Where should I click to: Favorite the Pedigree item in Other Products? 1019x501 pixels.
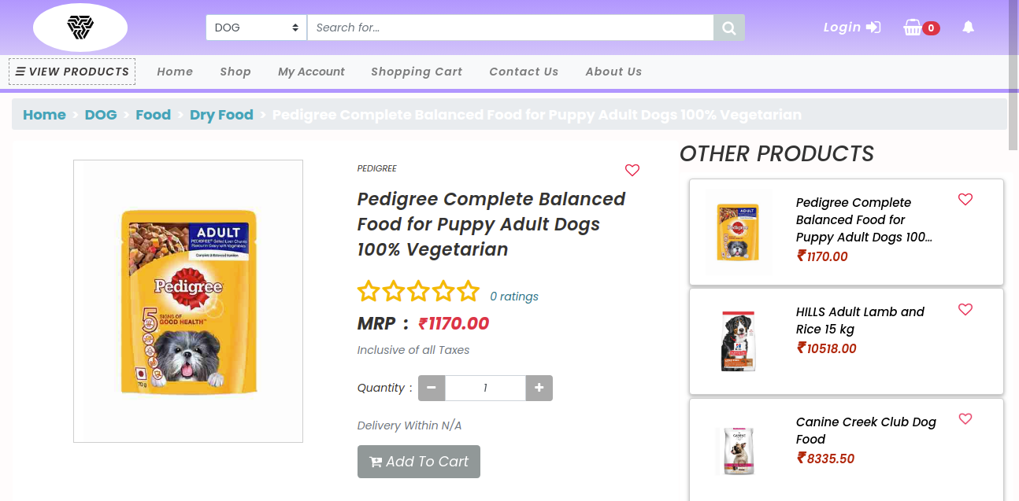tap(965, 200)
